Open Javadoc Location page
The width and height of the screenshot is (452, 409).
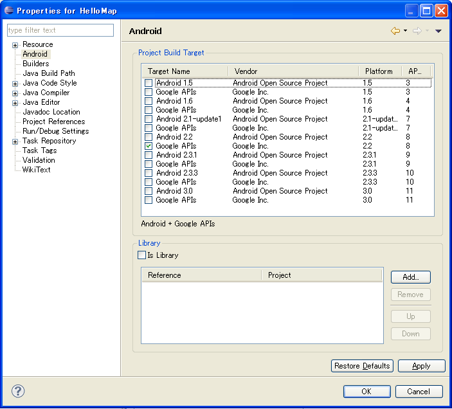coord(51,112)
